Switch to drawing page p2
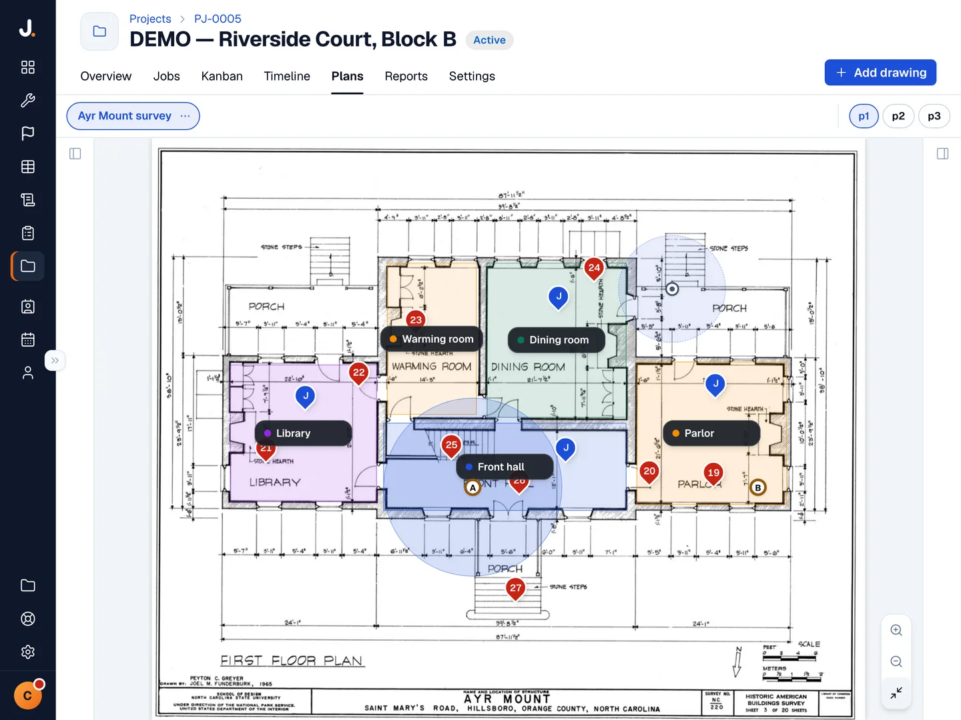 [x=898, y=116]
